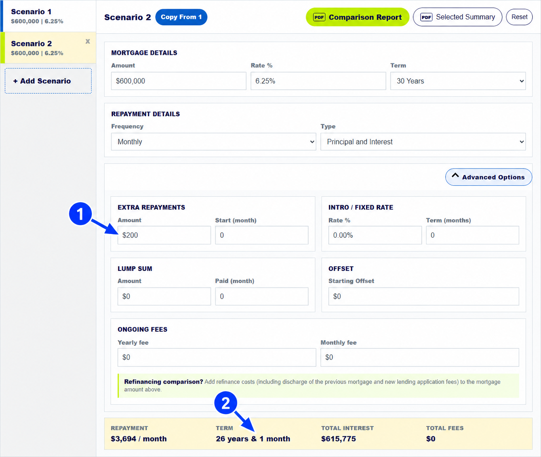The height and width of the screenshot is (457, 541).
Task: Click the Copy From 1 button
Action: point(181,17)
